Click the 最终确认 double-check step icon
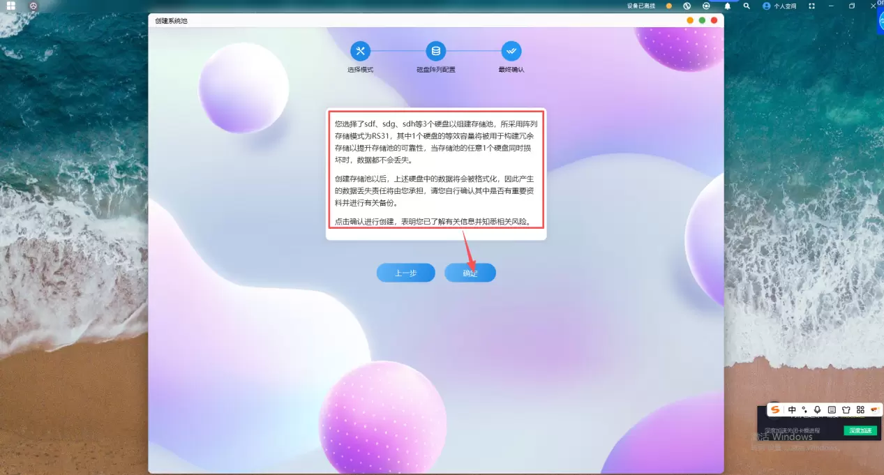The image size is (884, 475). click(x=511, y=51)
